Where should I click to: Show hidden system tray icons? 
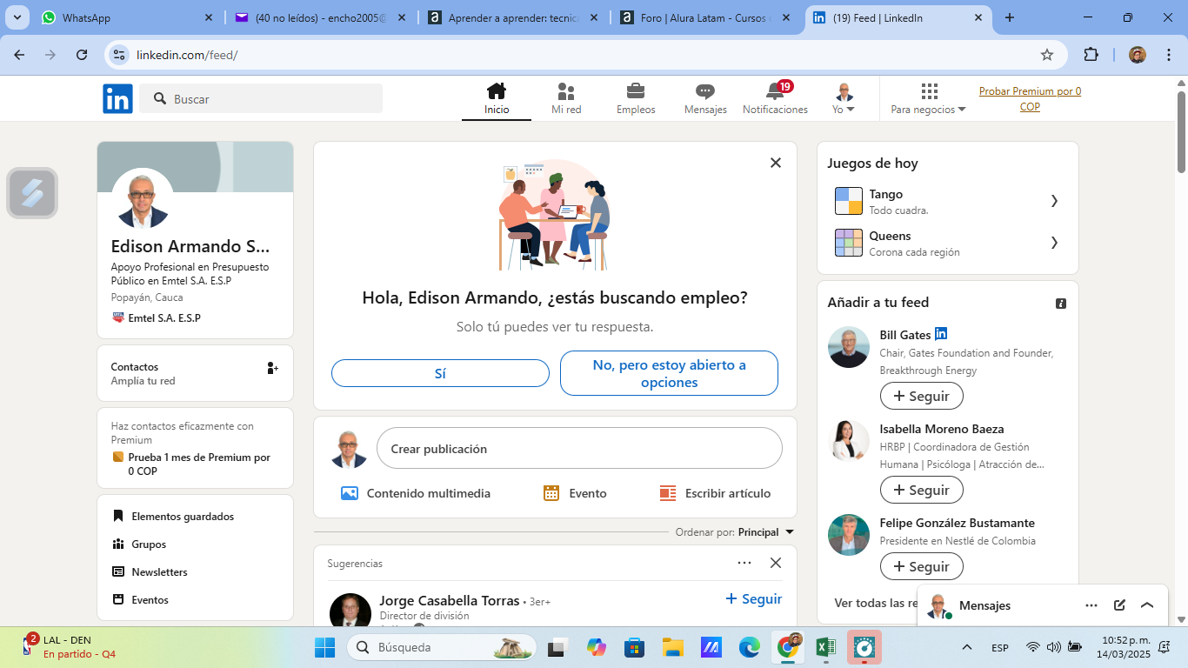pos(966,647)
